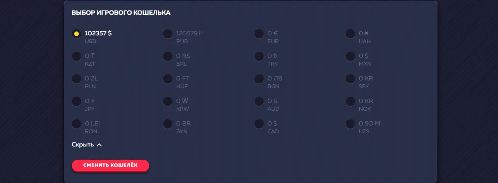Select the SEK wallet radio button
This screenshot has height=183, width=498.
click(350, 79)
